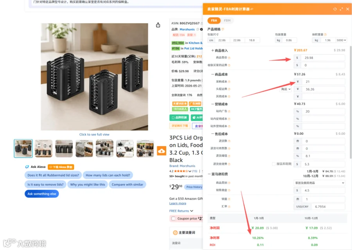Toggle the 服装和鞋靴 checkbox
This screenshot has width=352, height=250.
pyautogui.click(x=274, y=164)
